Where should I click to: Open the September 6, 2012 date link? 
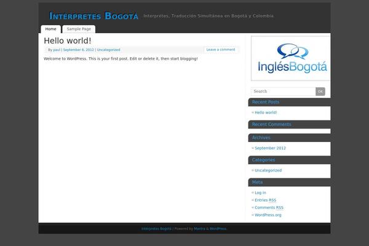tap(78, 50)
